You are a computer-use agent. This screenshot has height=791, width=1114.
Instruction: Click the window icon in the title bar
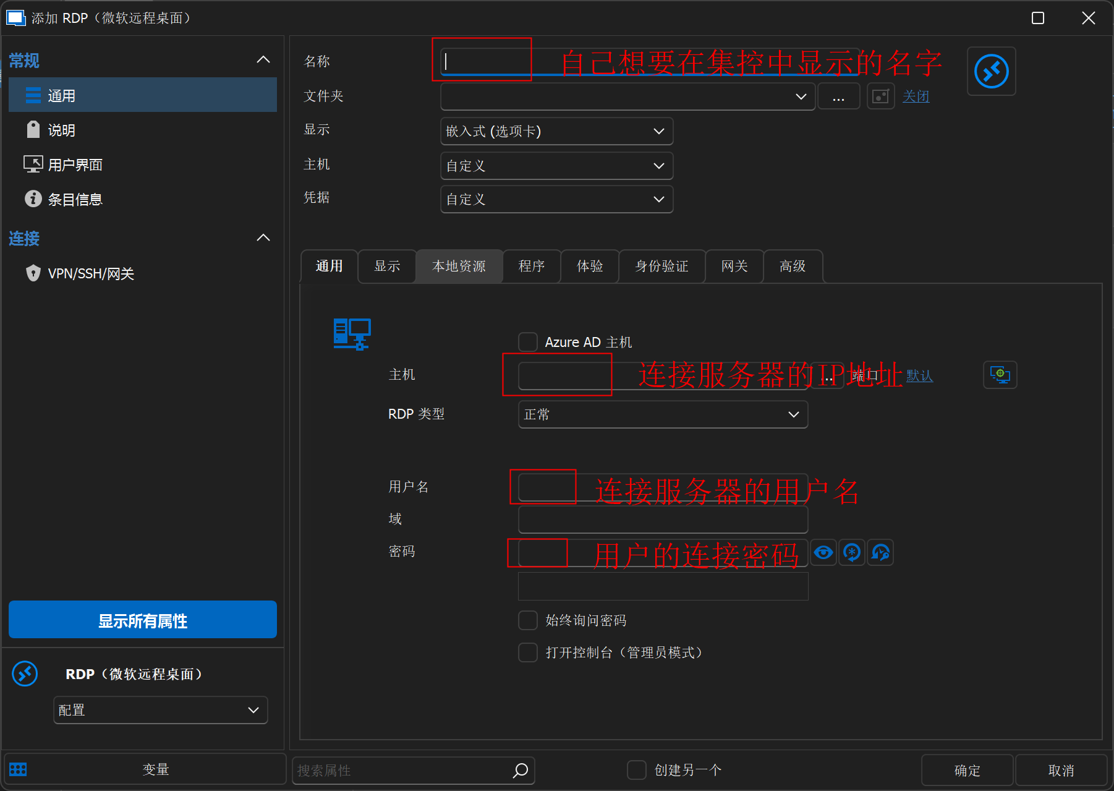(15, 18)
